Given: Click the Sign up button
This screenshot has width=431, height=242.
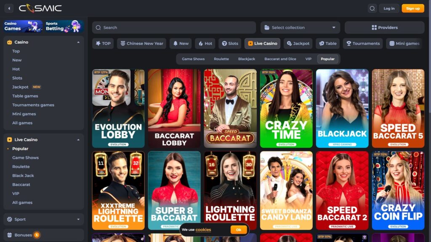Looking at the screenshot, I should pyautogui.click(x=412, y=8).
